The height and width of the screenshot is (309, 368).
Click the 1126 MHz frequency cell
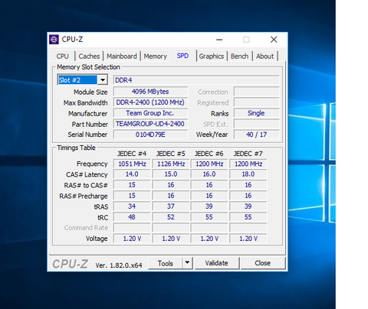(x=171, y=164)
